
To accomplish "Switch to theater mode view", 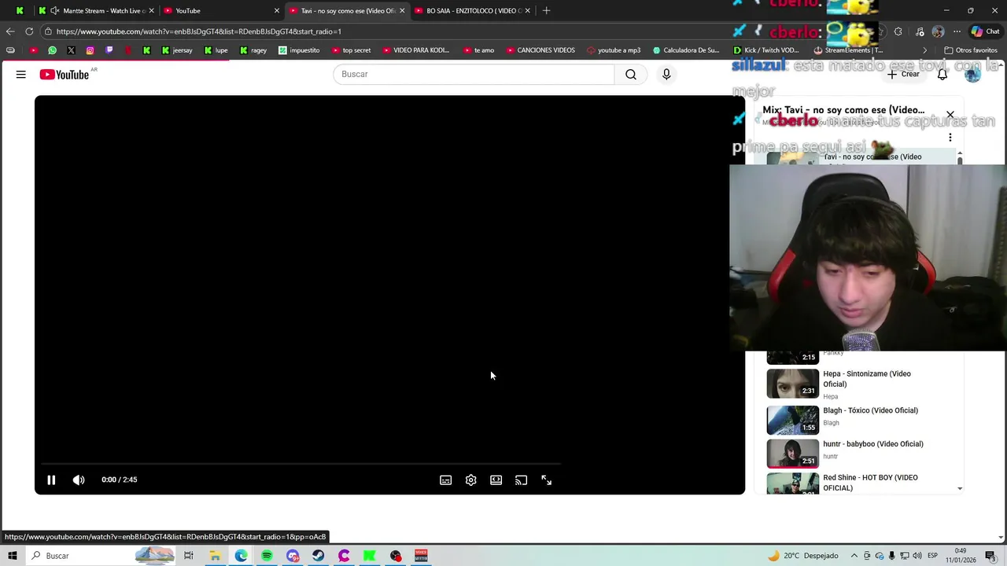I will coord(496,480).
